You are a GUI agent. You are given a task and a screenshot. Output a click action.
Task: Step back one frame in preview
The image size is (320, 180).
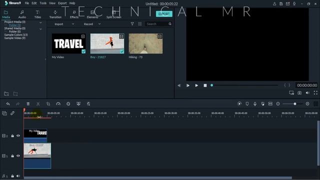[x=179, y=85]
